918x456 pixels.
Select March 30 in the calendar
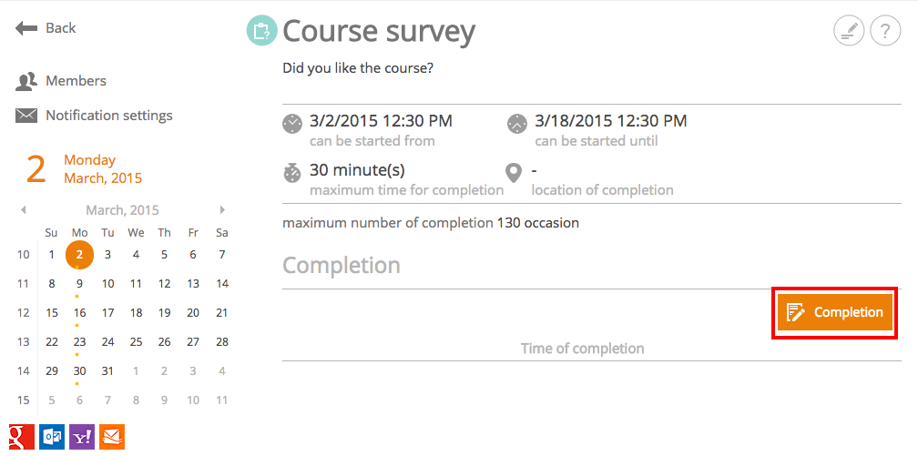(x=79, y=371)
